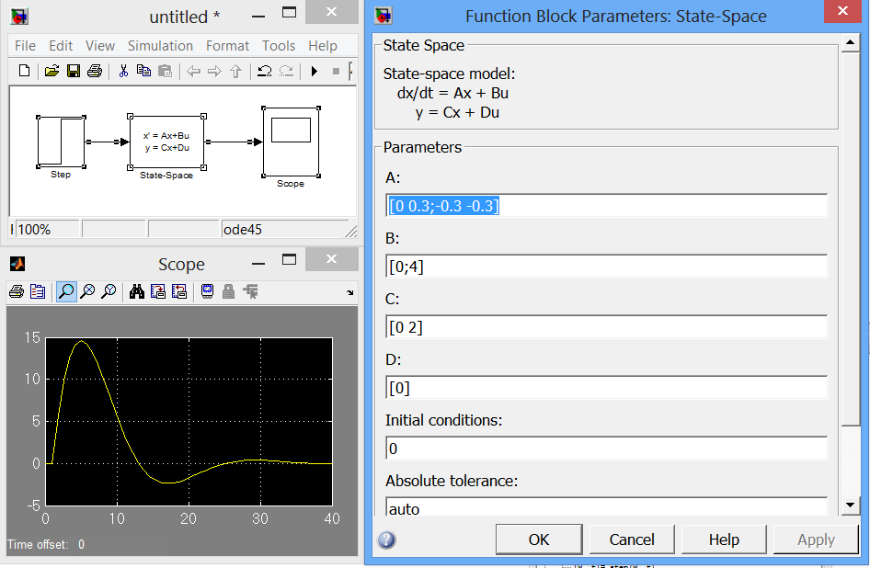
Task: Click the C matrix input field
Action: 606,327
